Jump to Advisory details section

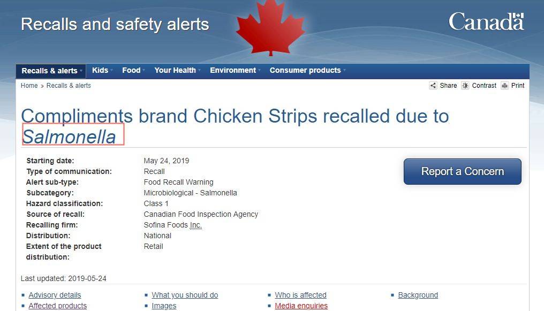[x=55, y=295]
